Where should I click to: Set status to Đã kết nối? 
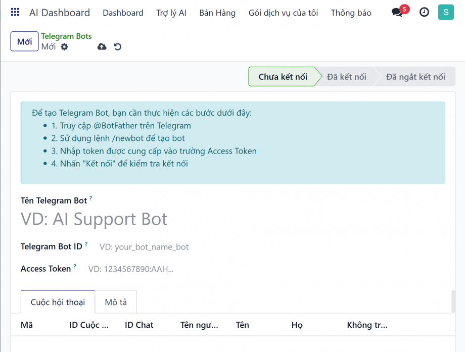(x=346, y=77)
